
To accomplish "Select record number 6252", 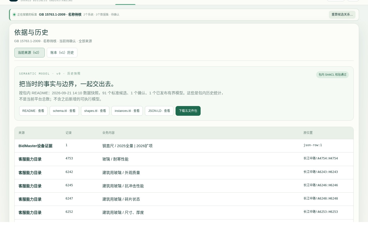I will [x=69, y=212].
